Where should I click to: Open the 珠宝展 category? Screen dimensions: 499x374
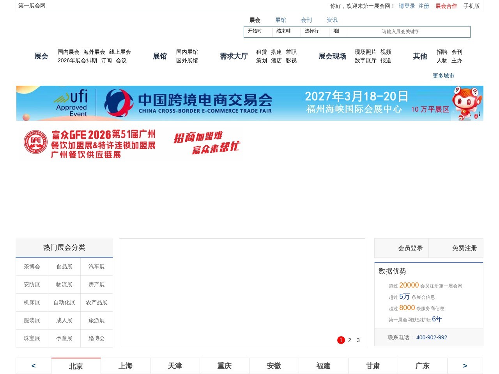click(32, 339)
